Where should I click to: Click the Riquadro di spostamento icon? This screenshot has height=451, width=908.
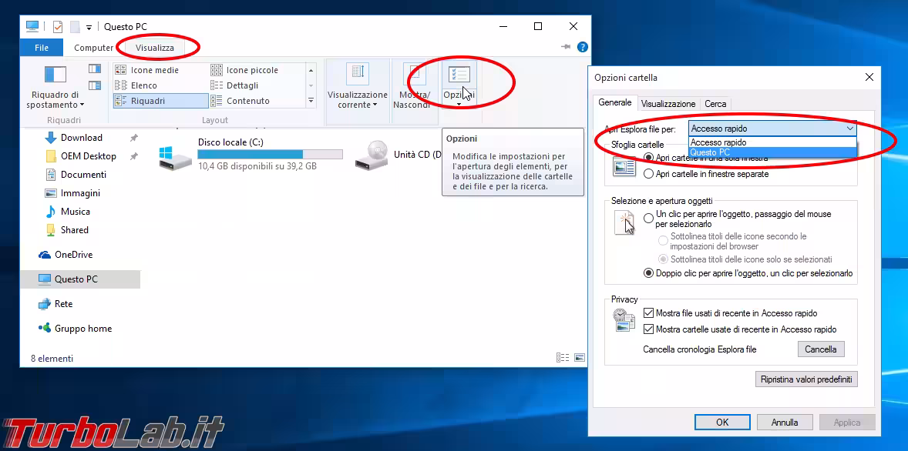(55, 75)
